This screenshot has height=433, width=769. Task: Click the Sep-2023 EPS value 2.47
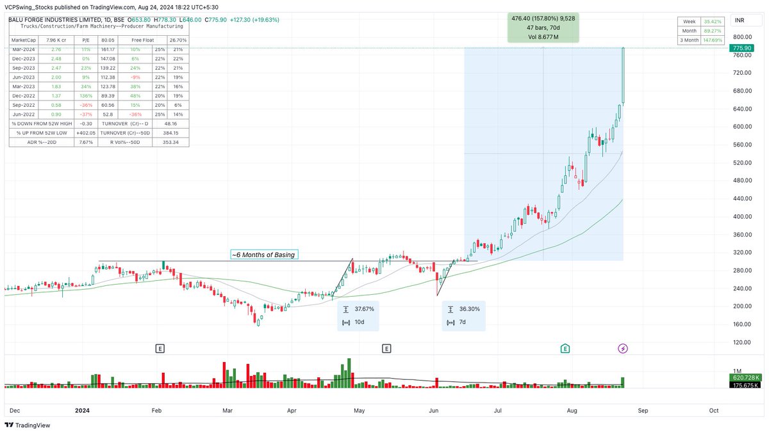coord(56,68)
